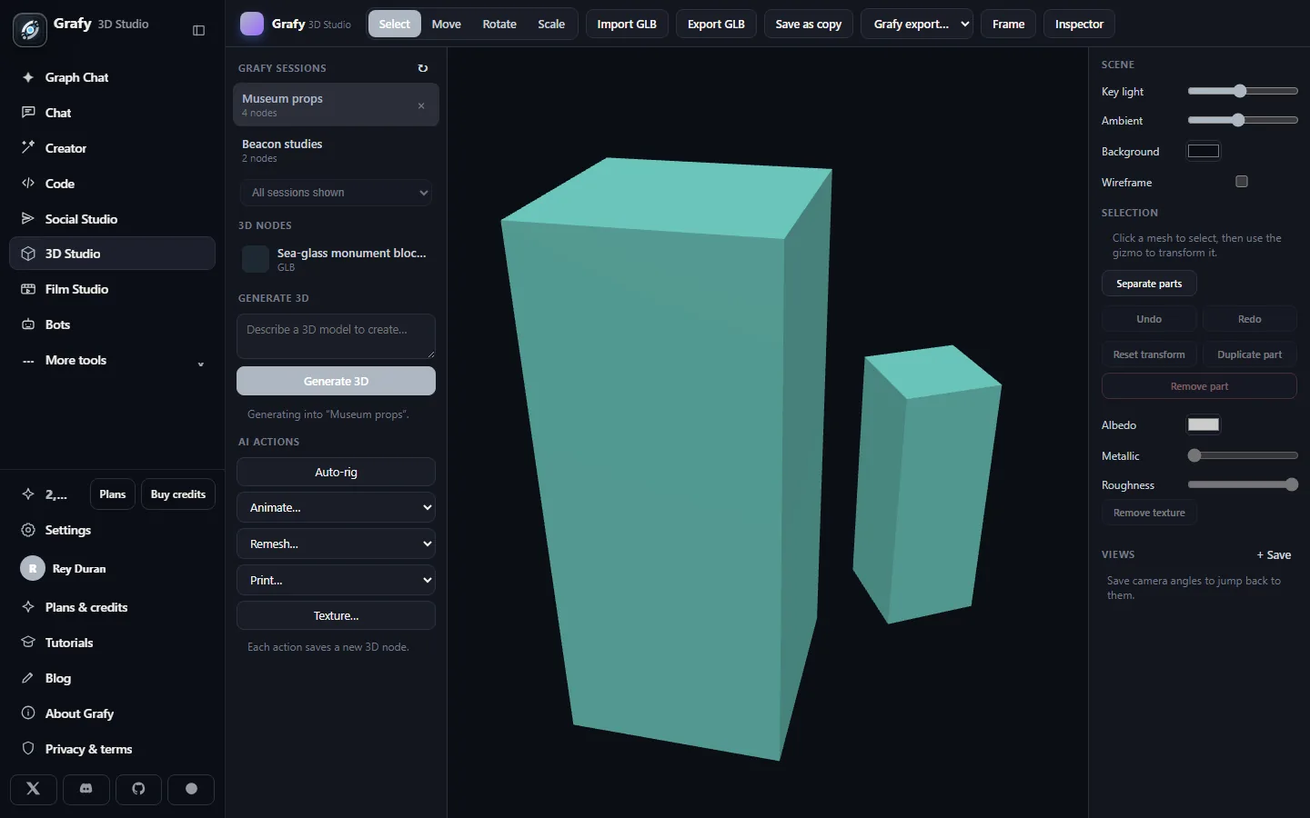The height and width of the screenshot is (818, 1310).
Task: Click Save as copy
Action: (809, 24)
